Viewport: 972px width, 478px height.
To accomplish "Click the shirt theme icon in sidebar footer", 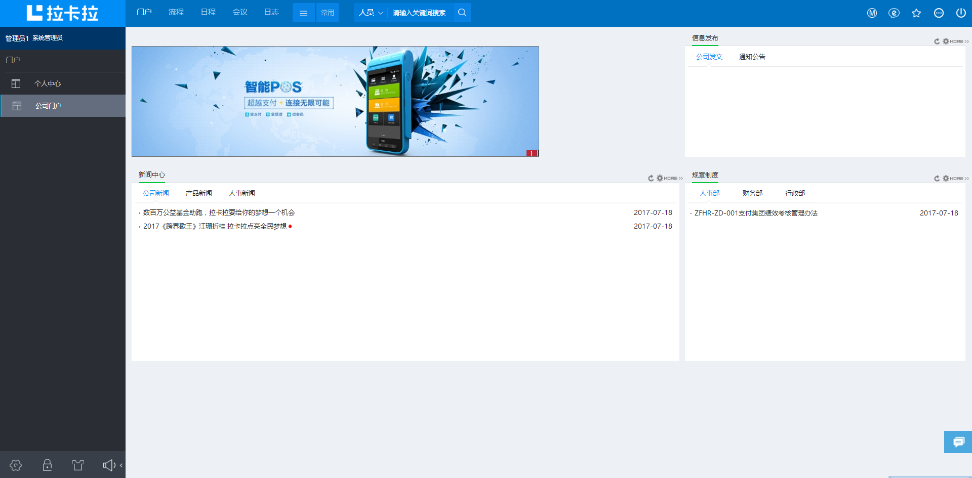I will click(x=78, y=465).
